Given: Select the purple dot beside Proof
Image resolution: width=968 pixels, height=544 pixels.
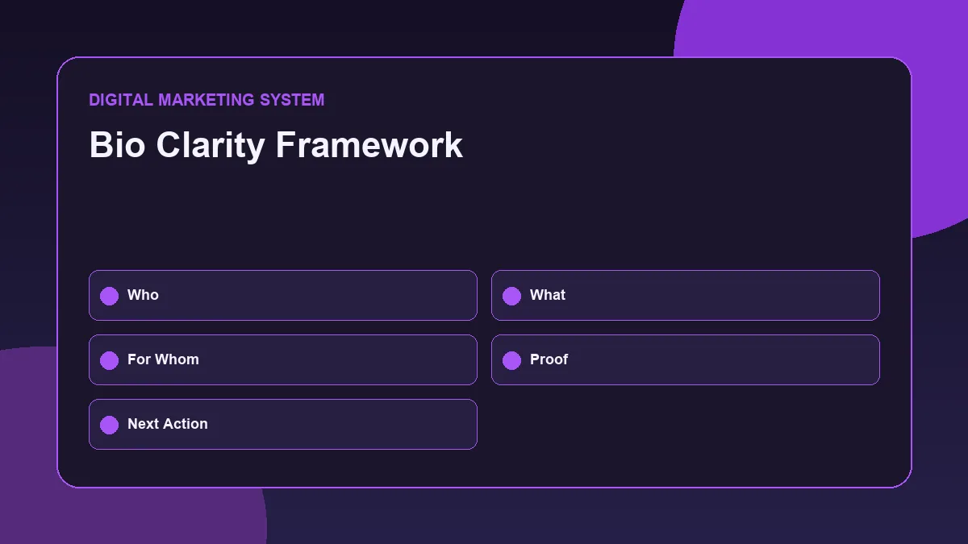Looking at the screenshot, I should tap(511, 360).
